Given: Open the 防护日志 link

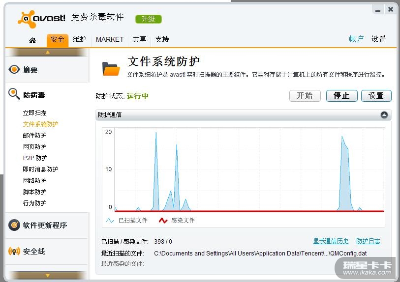Looking at the screenshot, I should [368, 241].
